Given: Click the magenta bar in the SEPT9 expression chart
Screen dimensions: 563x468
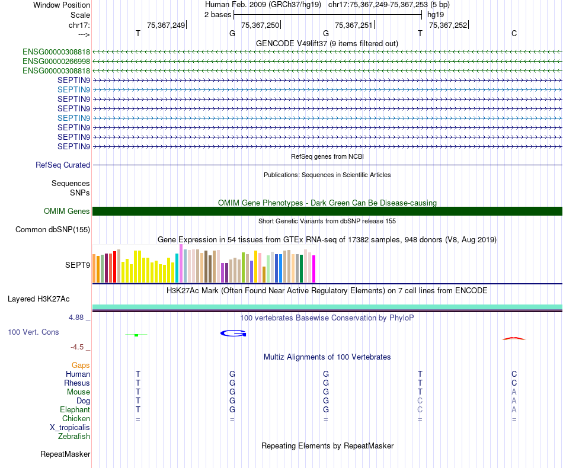Looking at the screenshot, I should (314, 269).
